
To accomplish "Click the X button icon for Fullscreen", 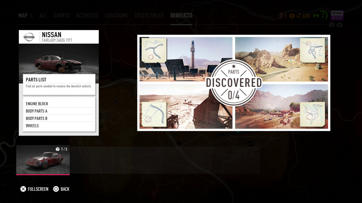I will pos(23,189).
